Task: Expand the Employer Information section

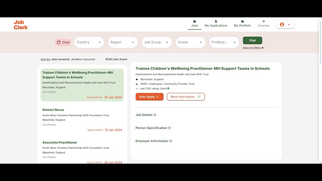Action: pos(154,141)
